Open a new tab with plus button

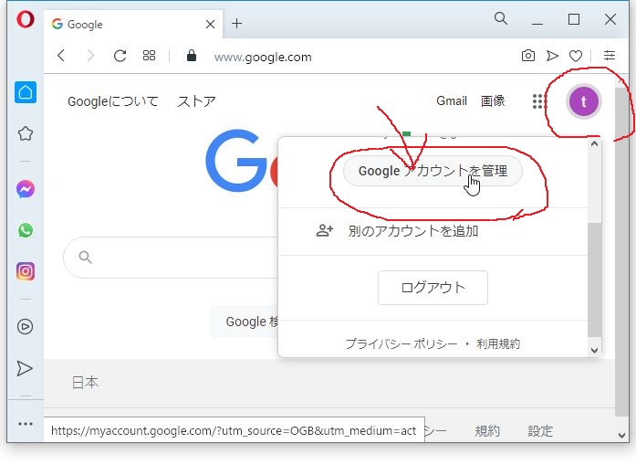[x=237, y=24]
